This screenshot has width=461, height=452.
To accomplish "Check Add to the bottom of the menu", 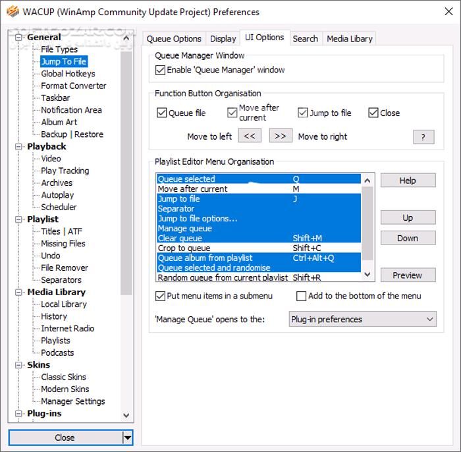I will pos(302,296).
